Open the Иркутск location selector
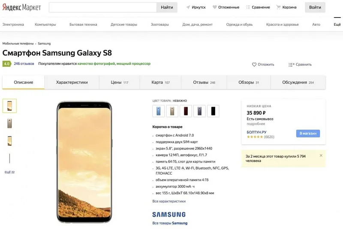 coord(196,7)
